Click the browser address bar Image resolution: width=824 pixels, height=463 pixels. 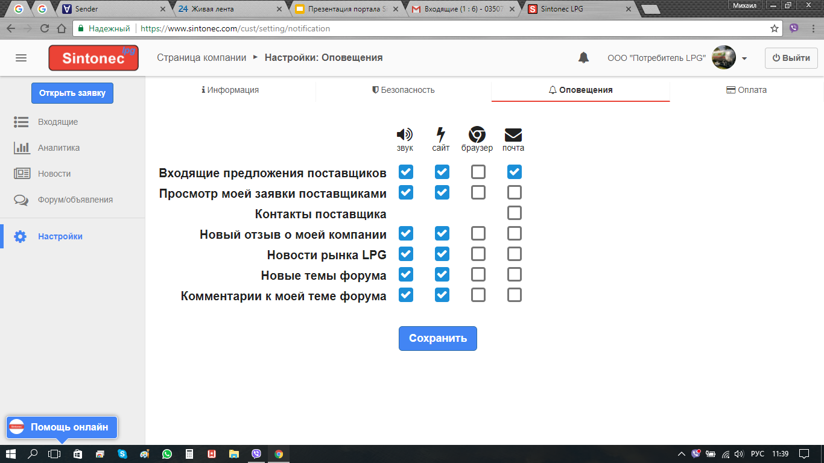422,28
